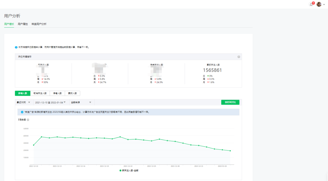Click the user avatar picture
This screenshot has width=328, height=181.
[x=319, y=4]
